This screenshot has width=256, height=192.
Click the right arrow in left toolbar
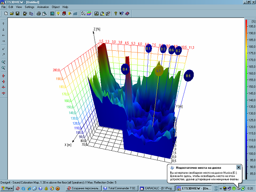pyautogui.click(x=3, y=41)
